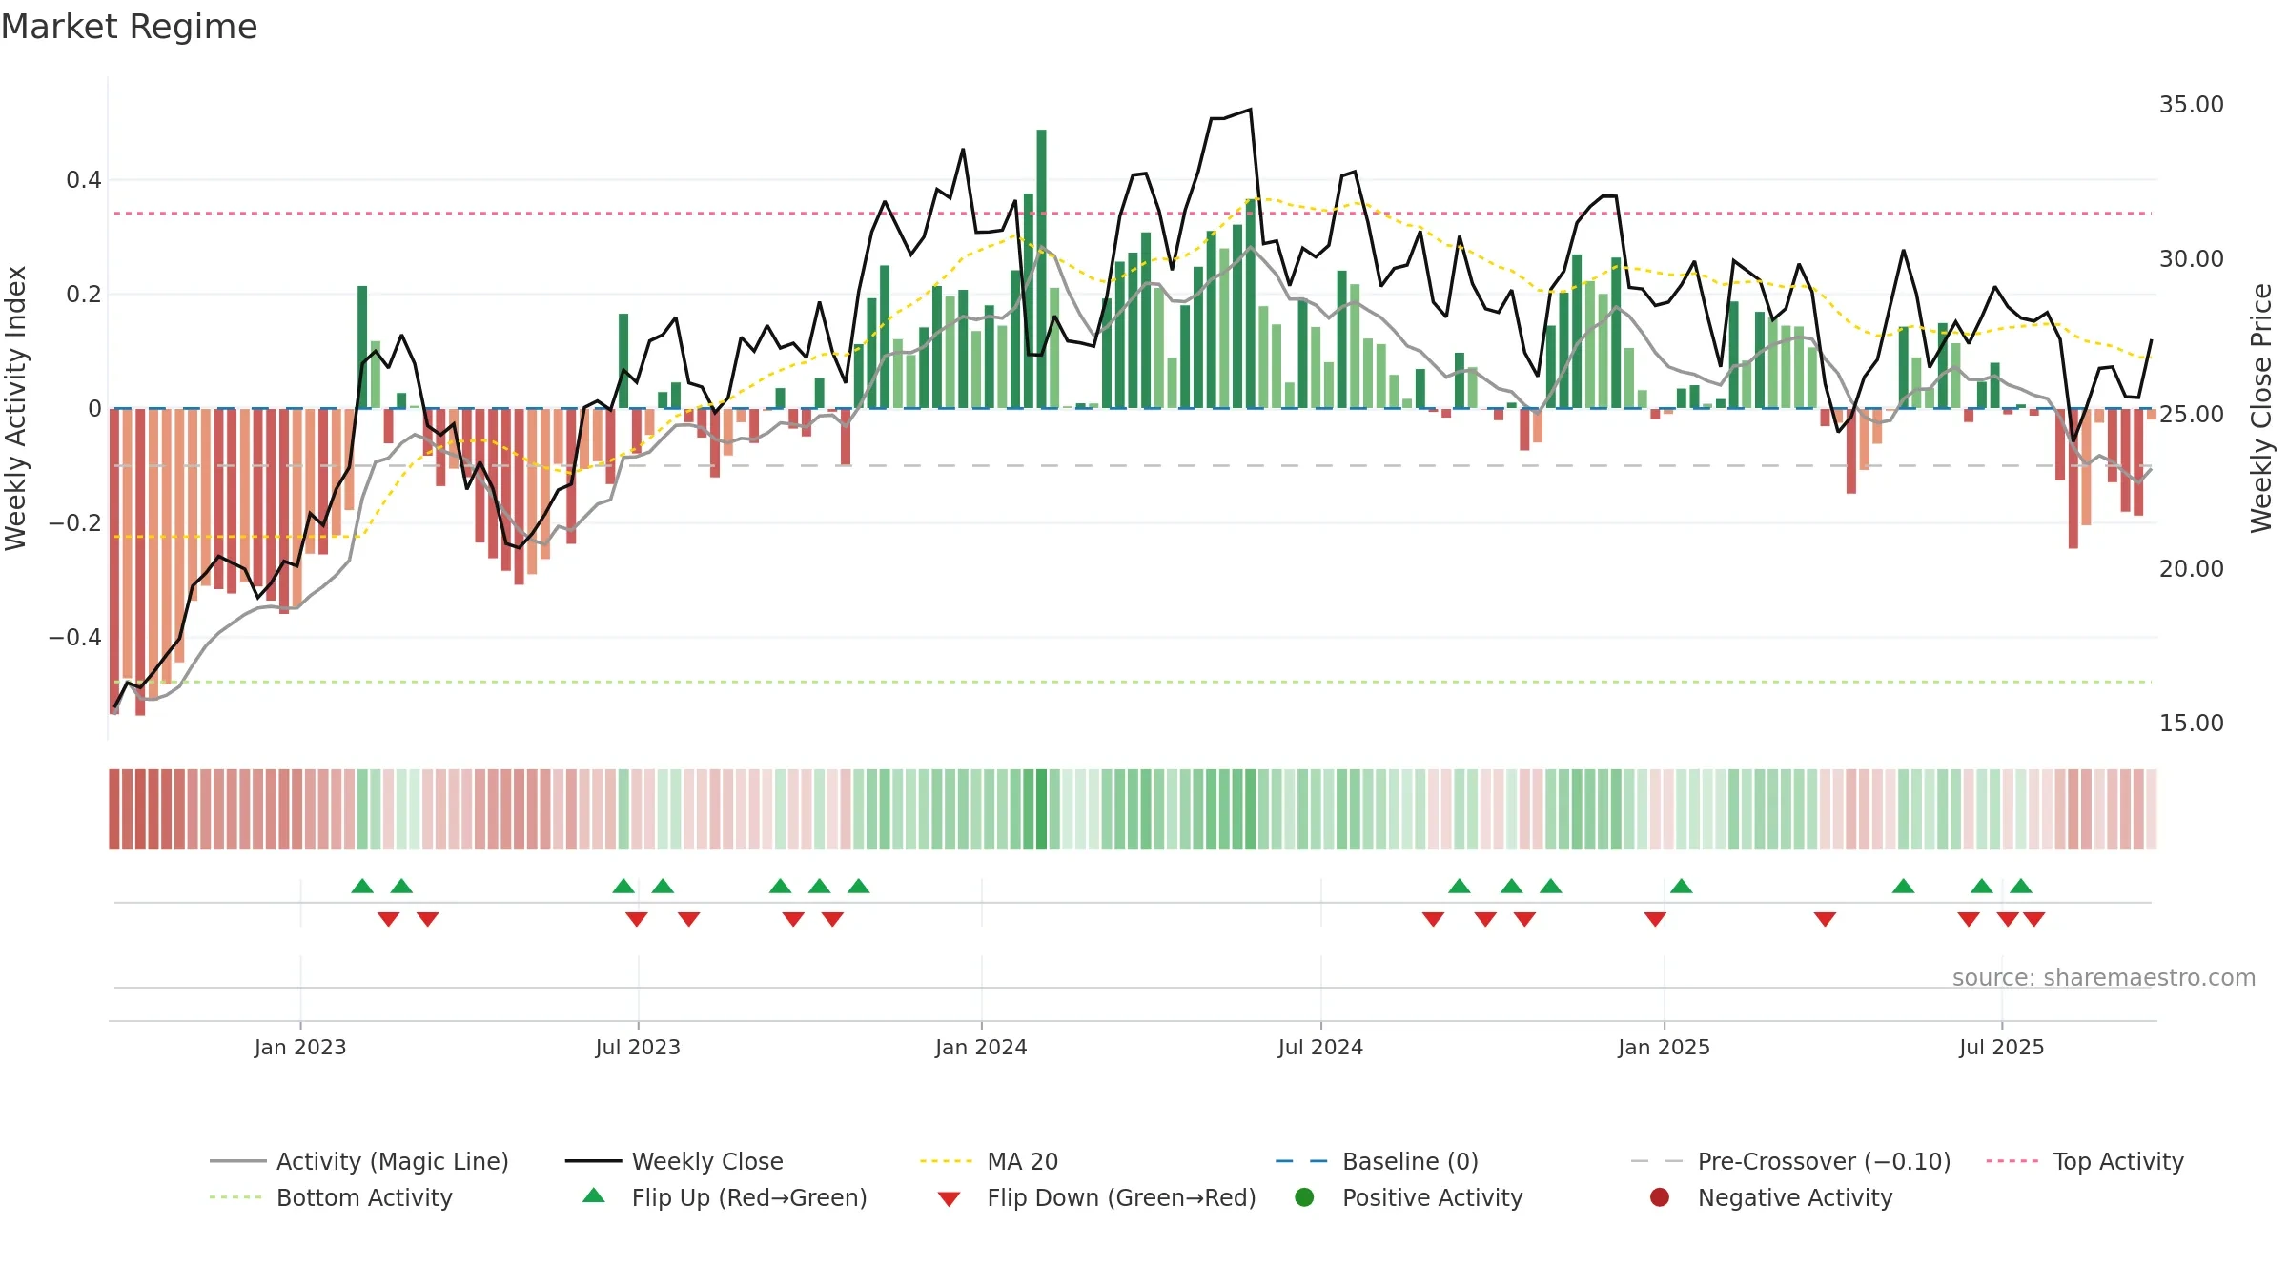This screenshot has height=1287, width=2288.
Task: Click the 30.00 price tick label
Action: click(2191, 259)
